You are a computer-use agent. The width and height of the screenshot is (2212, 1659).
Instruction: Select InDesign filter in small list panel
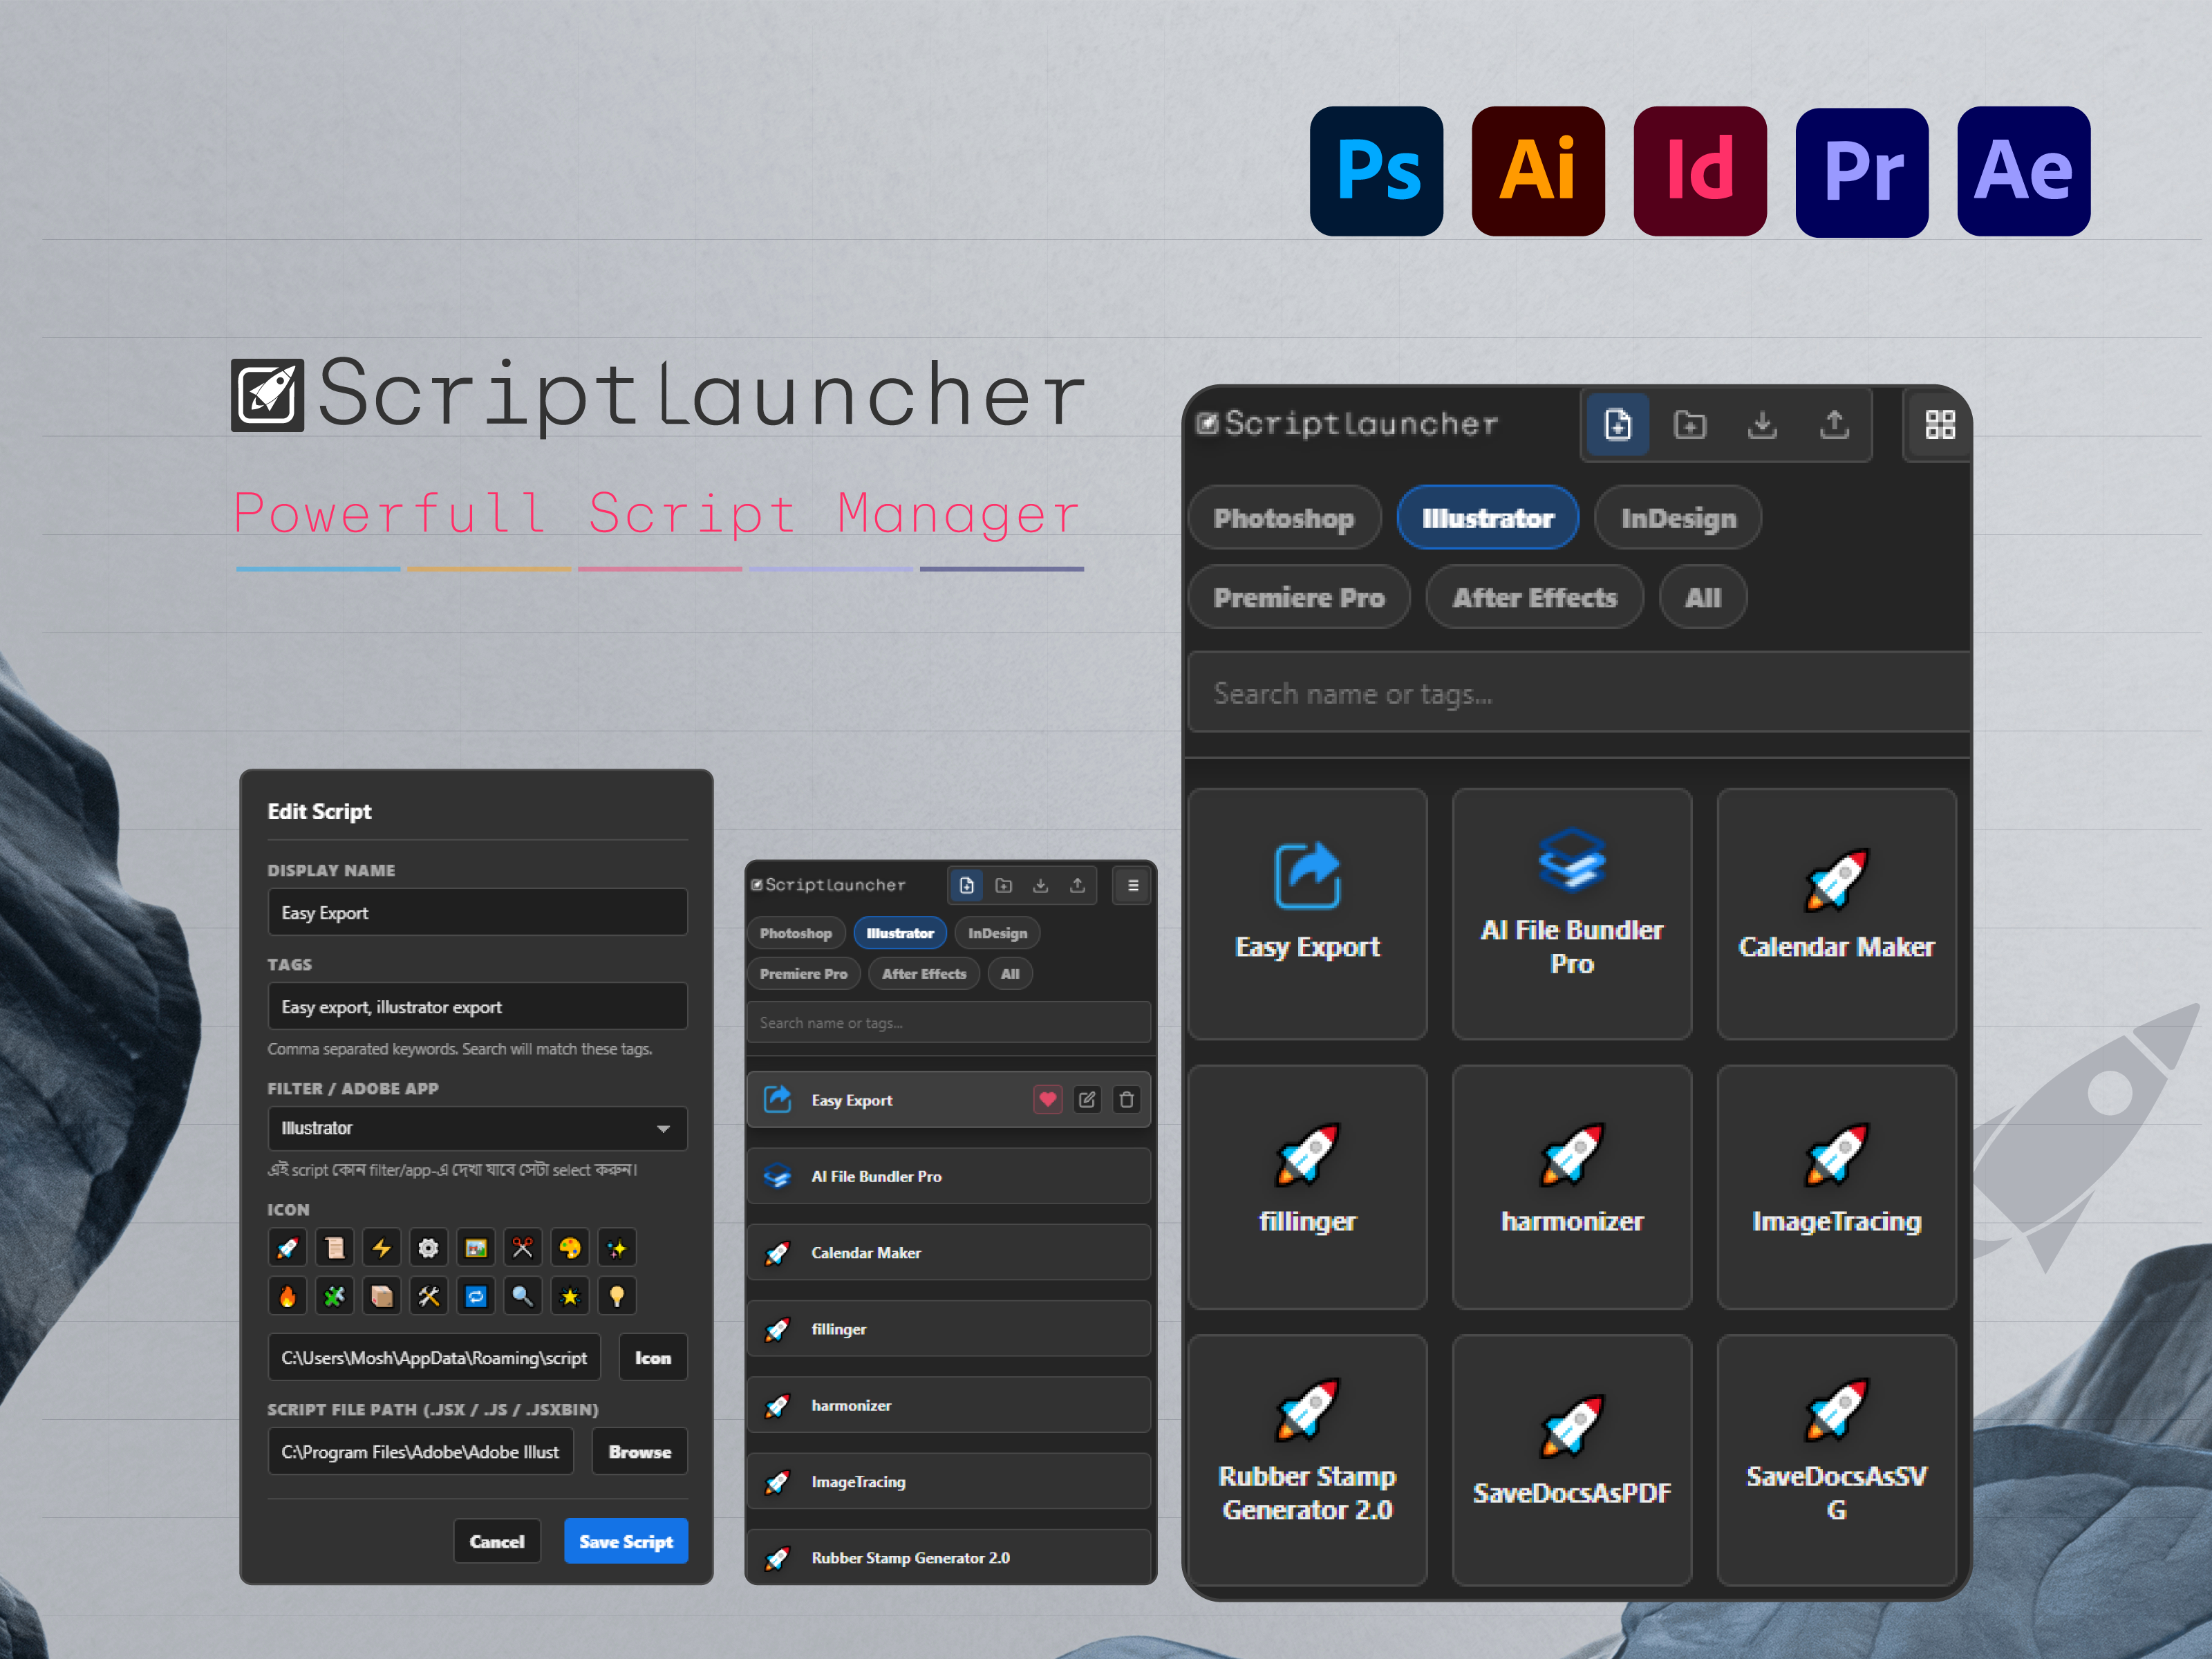[997, 933]
